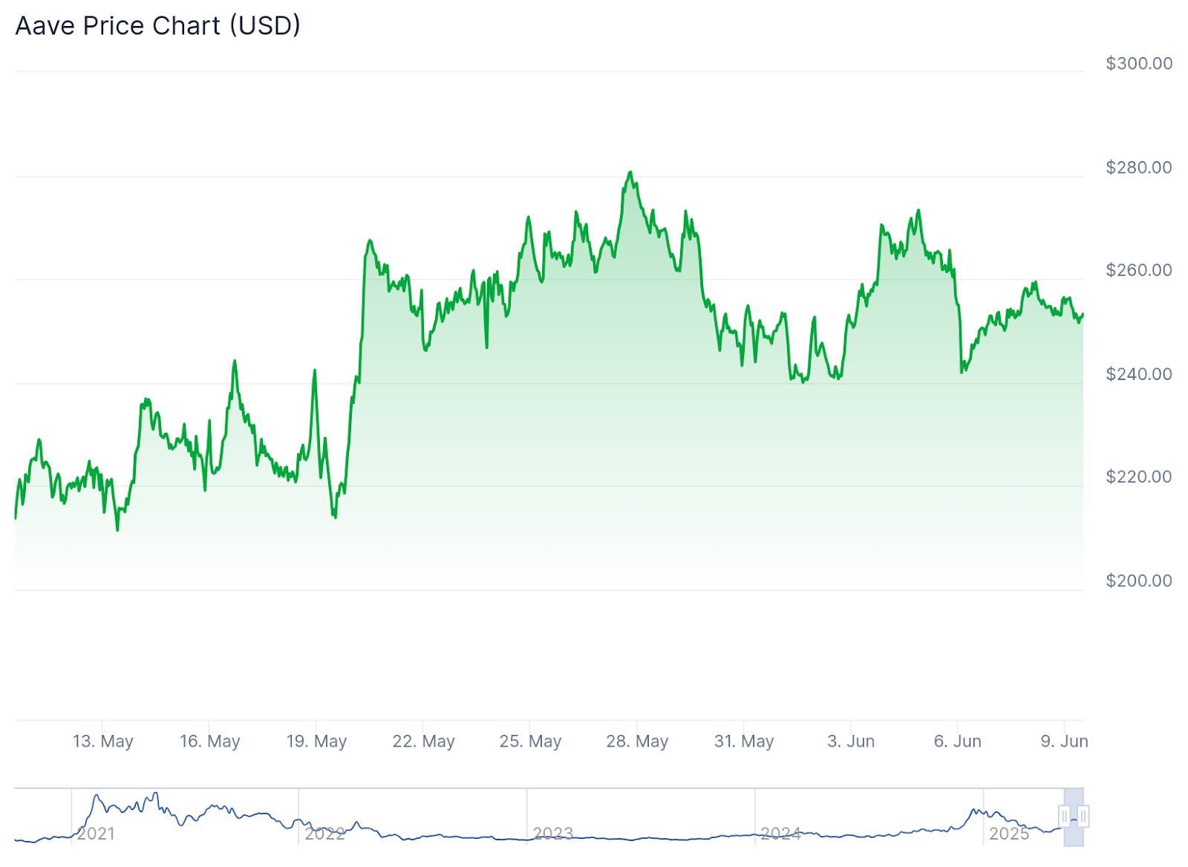Click the left navigator range handle

click(x=1065, y=817)
